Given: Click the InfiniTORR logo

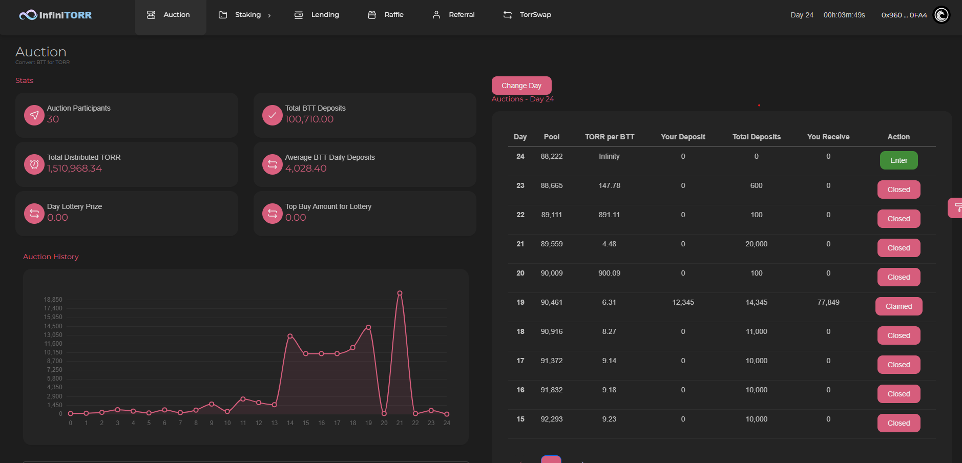Looking at the screenshot, I should point(55,15).
